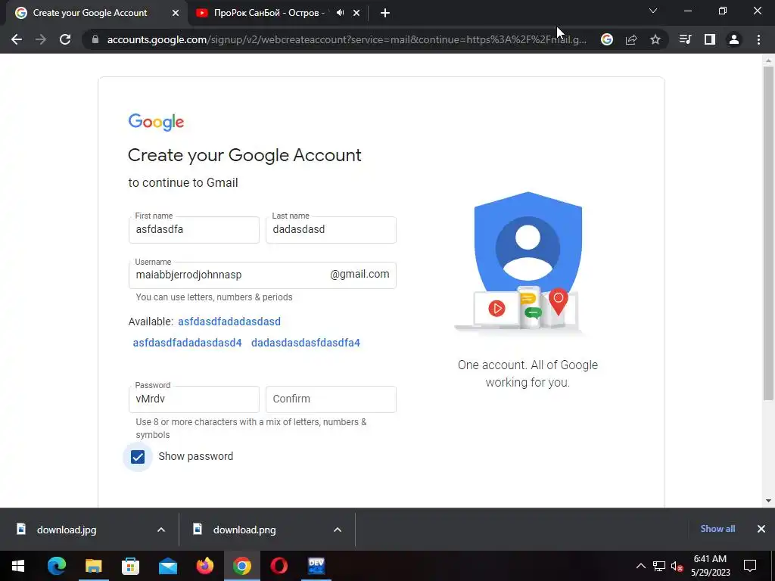Click the Chrome icon in the taskbar

pos(241,566)
